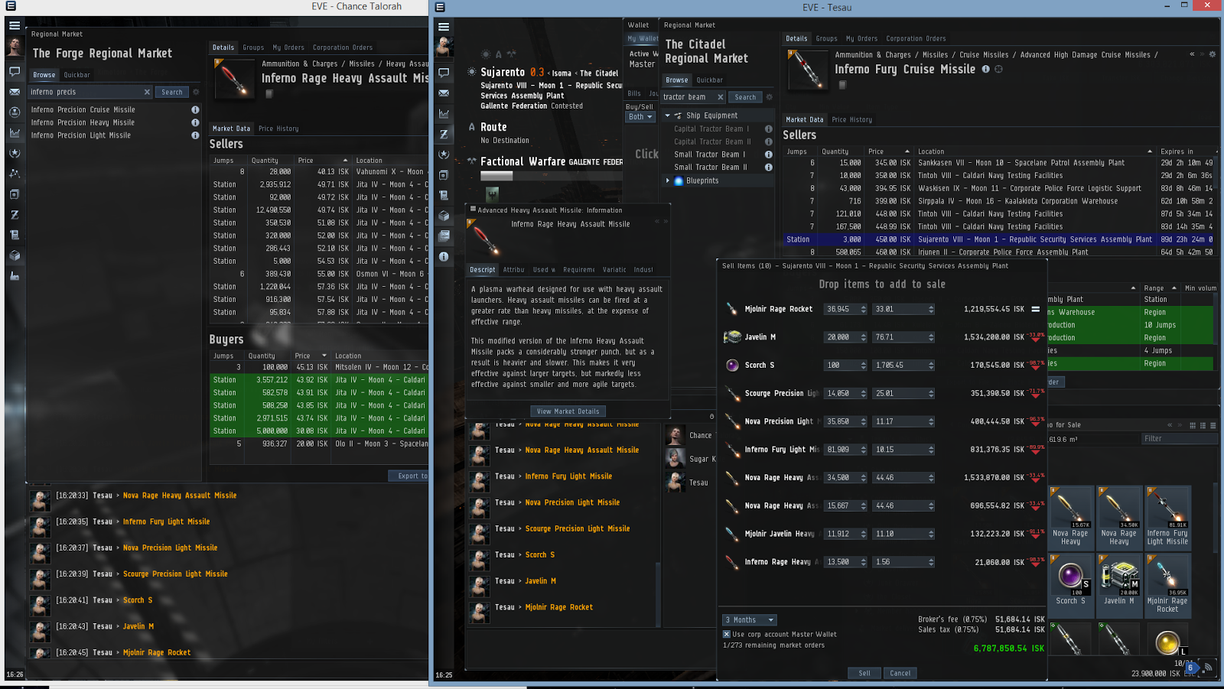Image resolution: width=1224 pixels, height=689 pixels.
Task: Confirm with the Sell button
Action: (x=864, y=673)
